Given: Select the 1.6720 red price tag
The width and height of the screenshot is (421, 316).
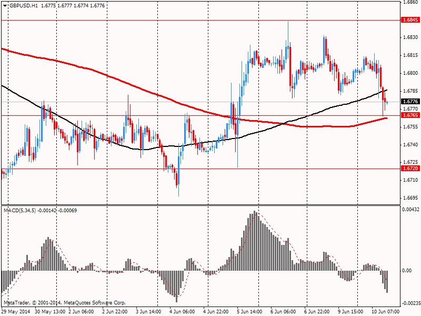Looking at the screenshot, I should click(410, 169).
